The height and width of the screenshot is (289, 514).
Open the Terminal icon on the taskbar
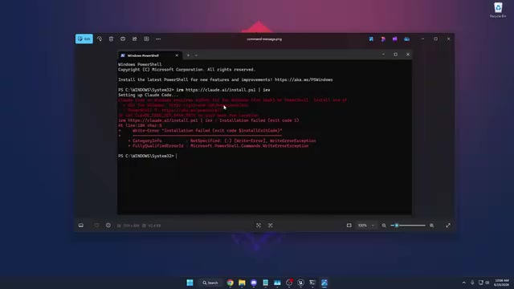pos(312,283)
